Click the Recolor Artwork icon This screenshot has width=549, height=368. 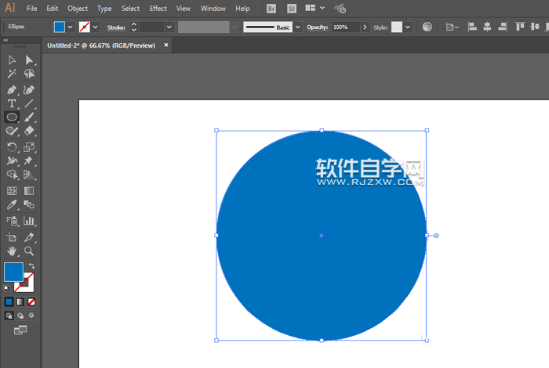click(427, 27)
